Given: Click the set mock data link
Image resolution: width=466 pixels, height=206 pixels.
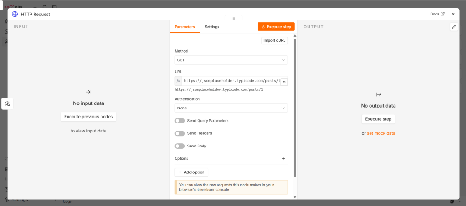Looking at the screenshot, I should tap(381, 133).
